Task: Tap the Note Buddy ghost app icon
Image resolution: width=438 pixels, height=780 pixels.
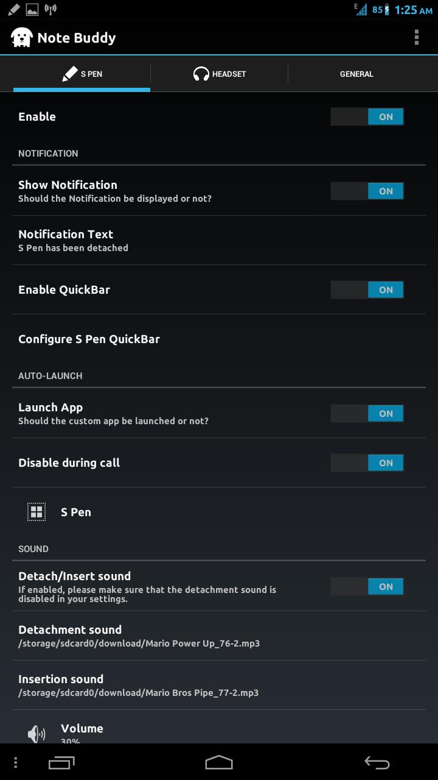Action: (21, 37)
